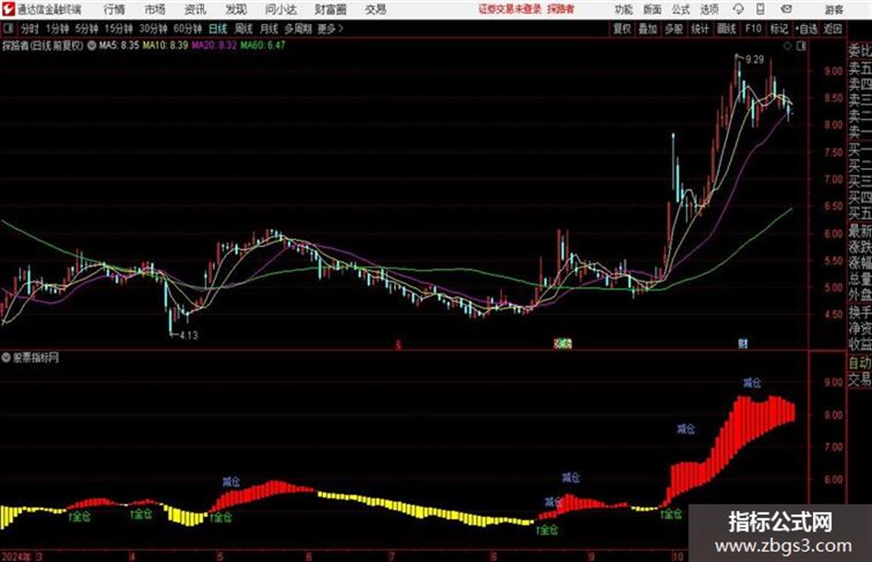Click the diamond icon at chart top-right

click(787, 46)
